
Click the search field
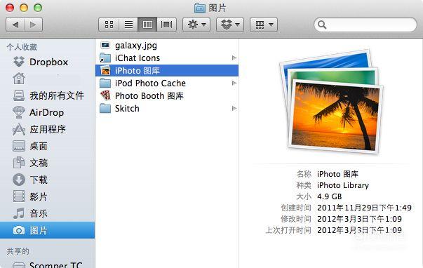click(x=365, y=25)
